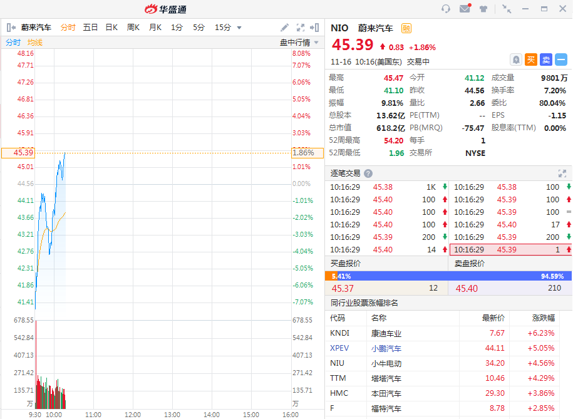
Task: Open the messages envelope icon
Action: (465, 9)
